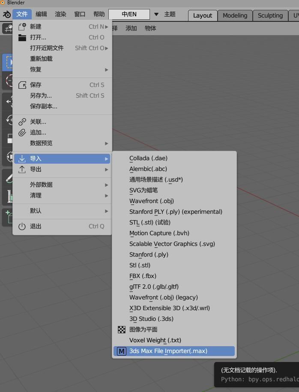The image size is (299, 392).
Task: Expand the 新建 submenu arrow
Action: (107, 27)
